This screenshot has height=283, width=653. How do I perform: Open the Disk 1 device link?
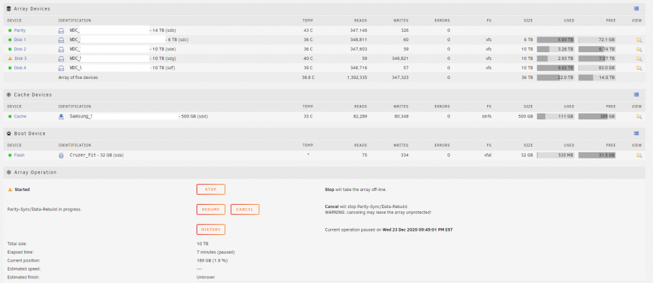click(20, 40)
